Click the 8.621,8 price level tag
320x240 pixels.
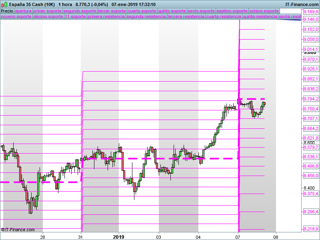(311, 138)
